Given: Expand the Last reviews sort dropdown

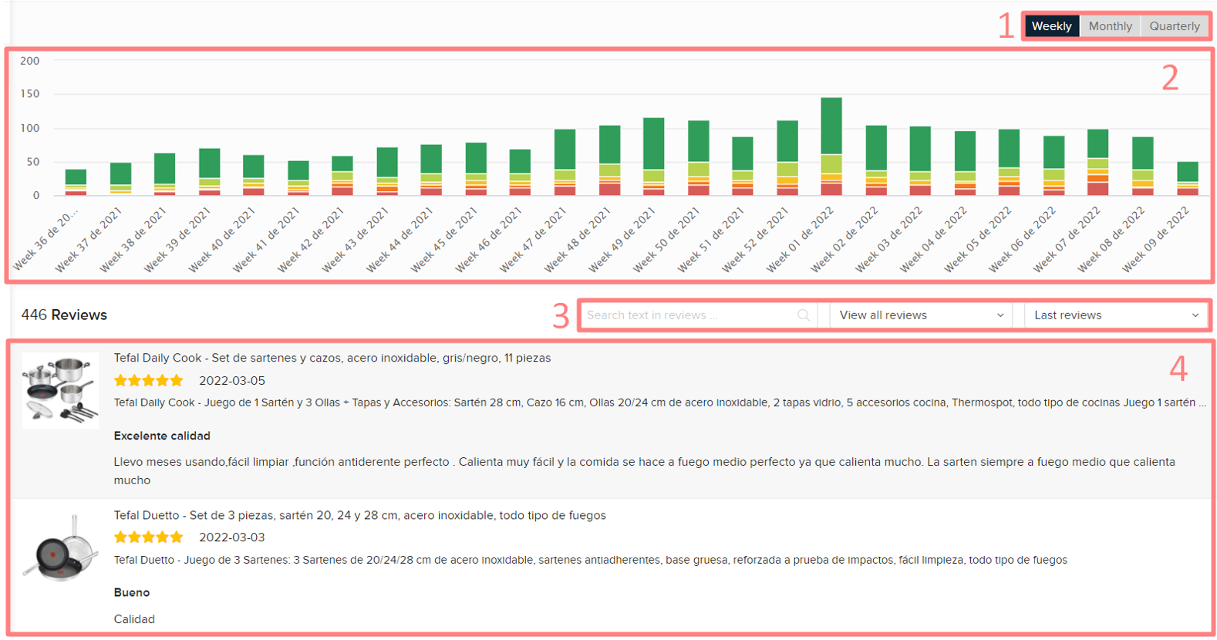Looking at the screenshot, I should [1115, 315].
